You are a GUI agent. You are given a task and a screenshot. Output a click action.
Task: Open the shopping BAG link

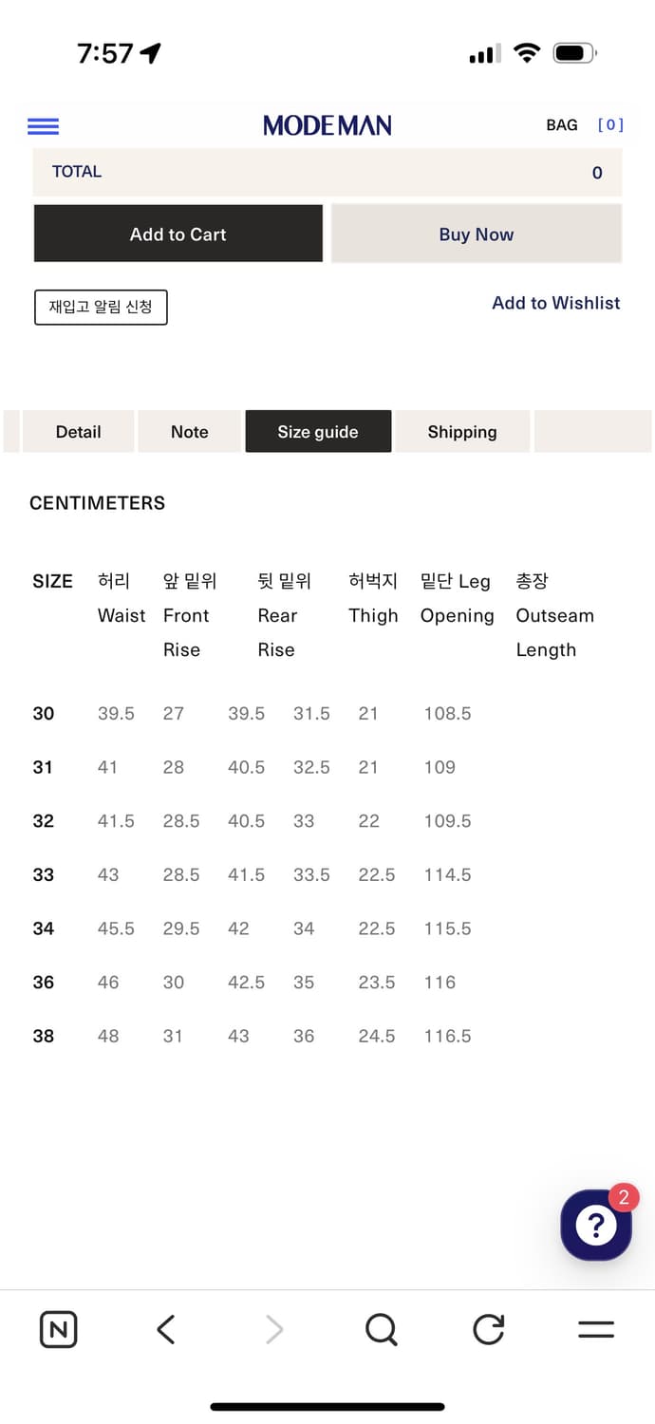pyautogui.click(x=562, y=125)
